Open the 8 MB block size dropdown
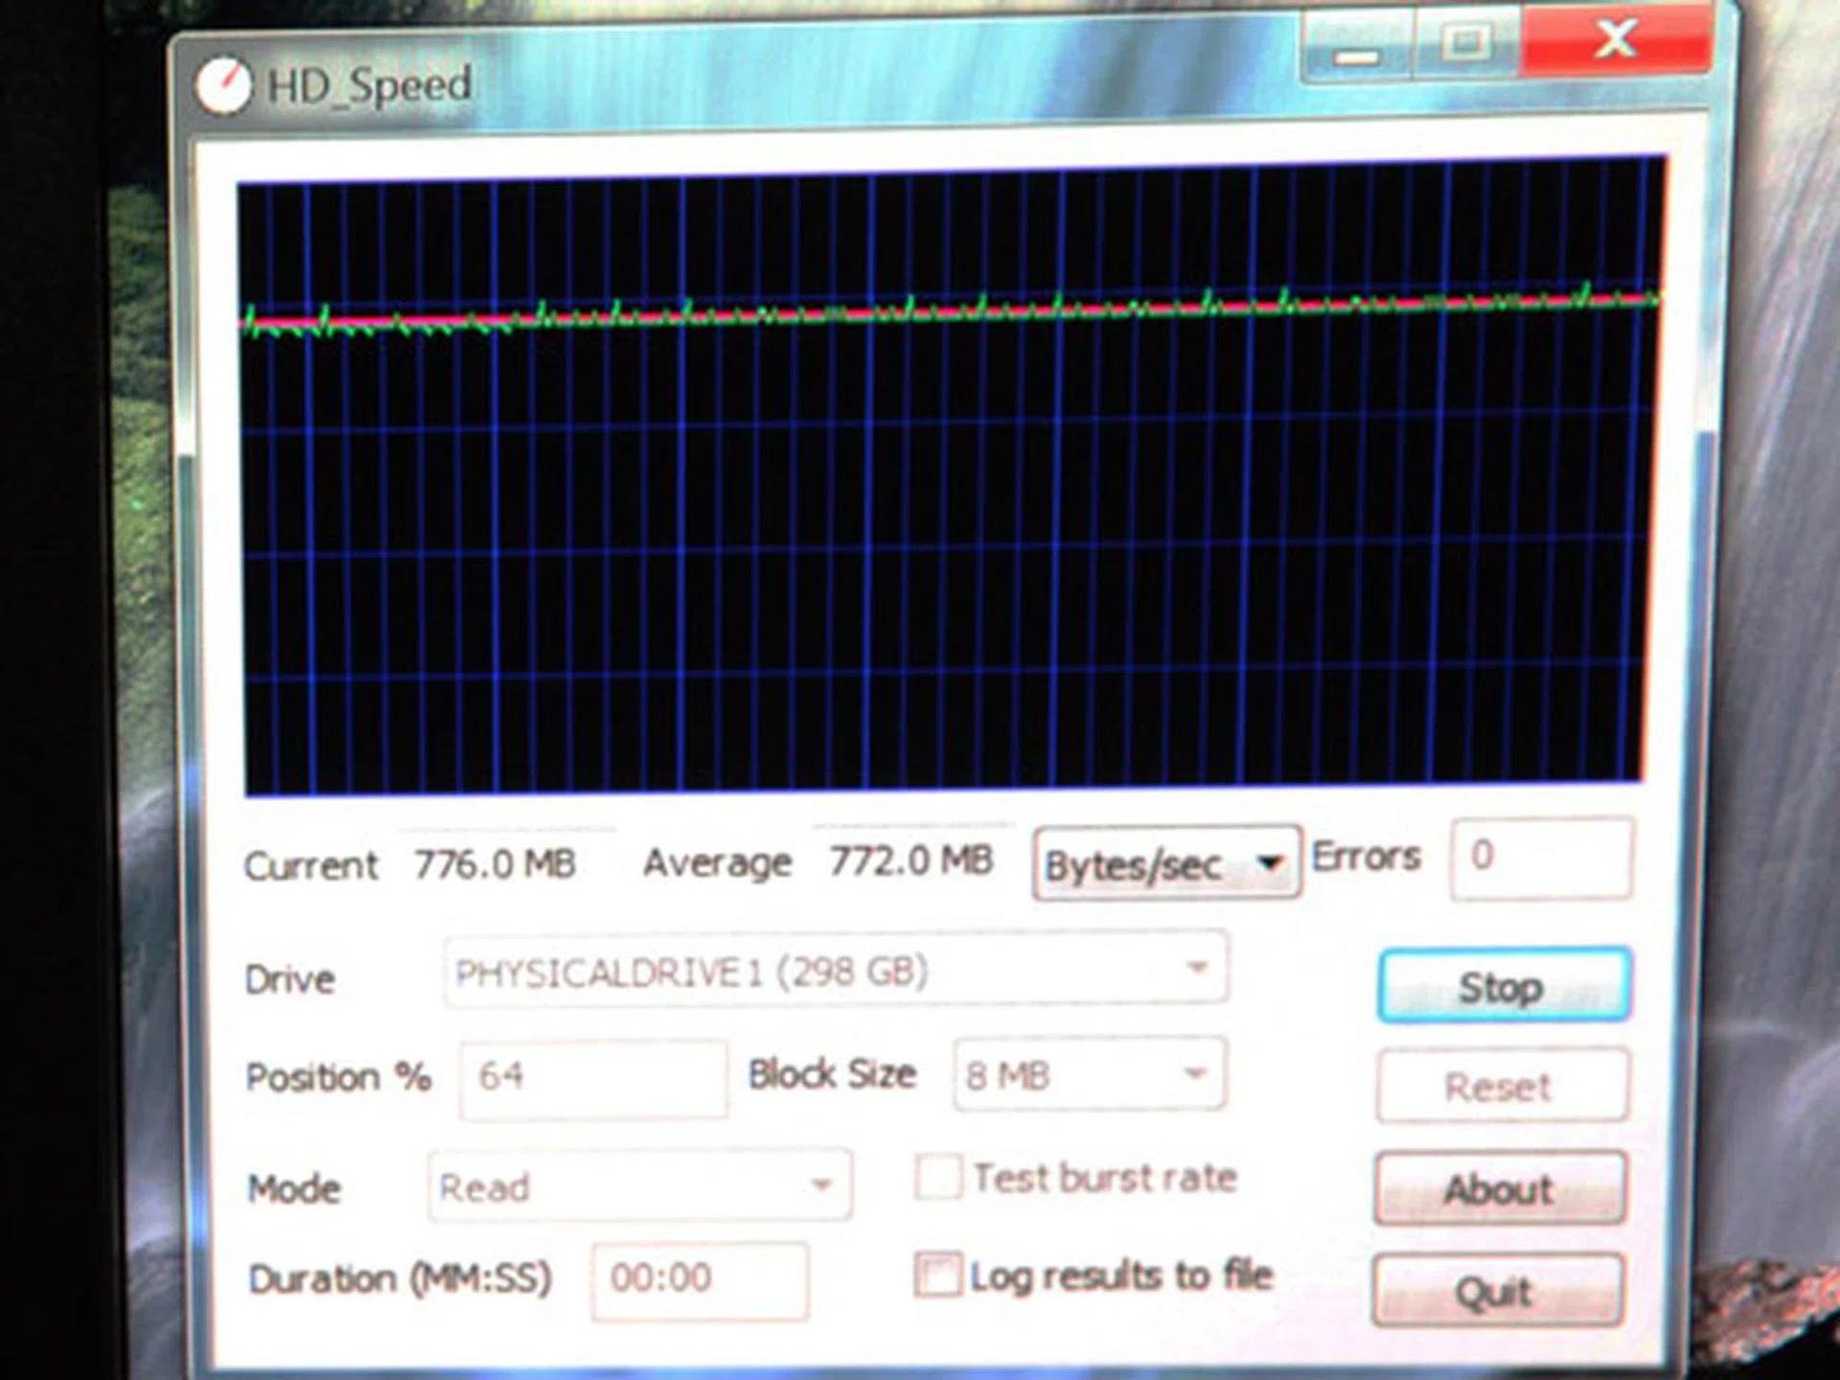1840x1380 pixels. [x=1089, y=1075]
